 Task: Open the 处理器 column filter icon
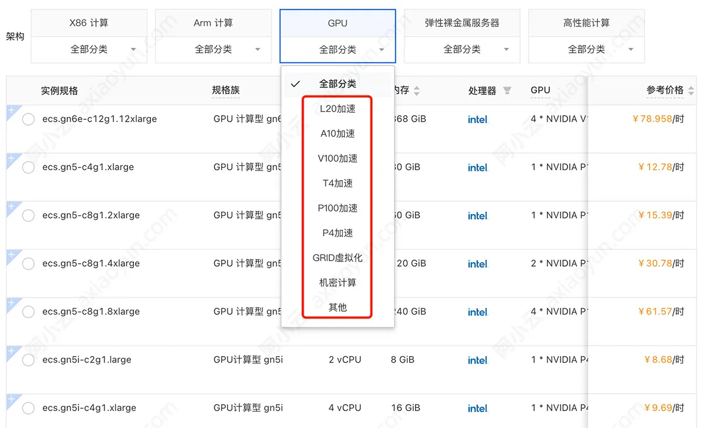[x=507, y=91]
